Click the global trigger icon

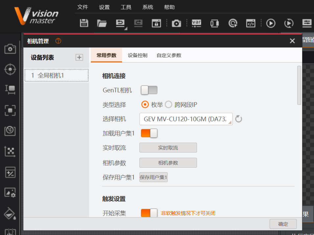click(233, 23)
